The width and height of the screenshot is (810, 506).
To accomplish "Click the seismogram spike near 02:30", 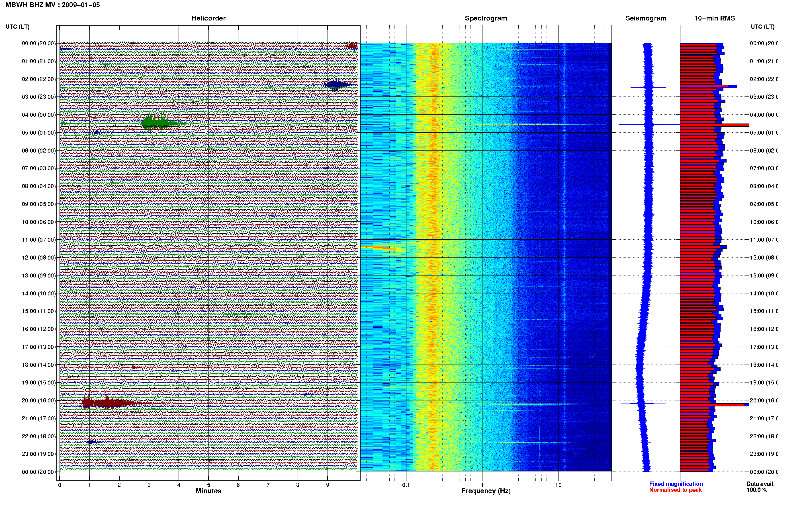I will point(648,88).
